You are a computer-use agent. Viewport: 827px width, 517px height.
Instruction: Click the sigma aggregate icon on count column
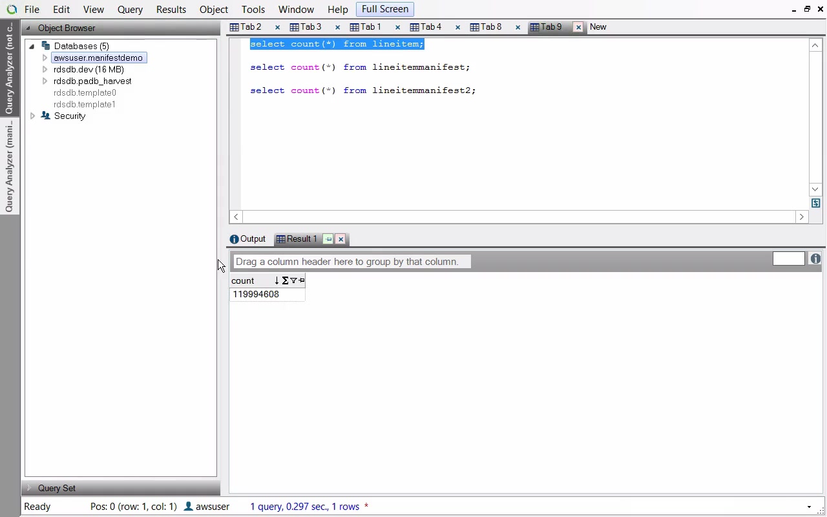(x=285, y=280)
